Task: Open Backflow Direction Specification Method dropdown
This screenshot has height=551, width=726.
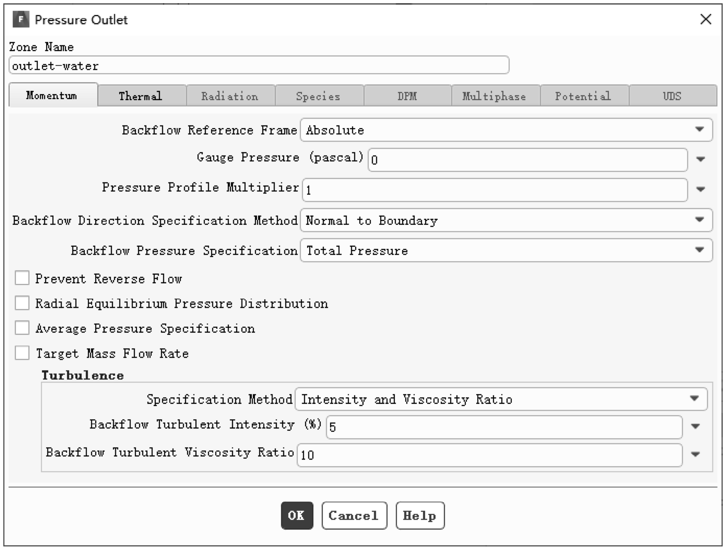Action: pyautogui.click(x=506, y=220)
